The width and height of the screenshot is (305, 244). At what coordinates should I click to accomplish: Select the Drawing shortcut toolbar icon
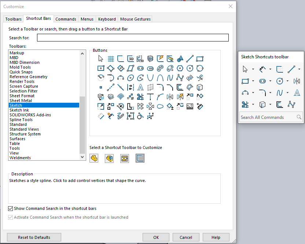(x=125, y=158)
